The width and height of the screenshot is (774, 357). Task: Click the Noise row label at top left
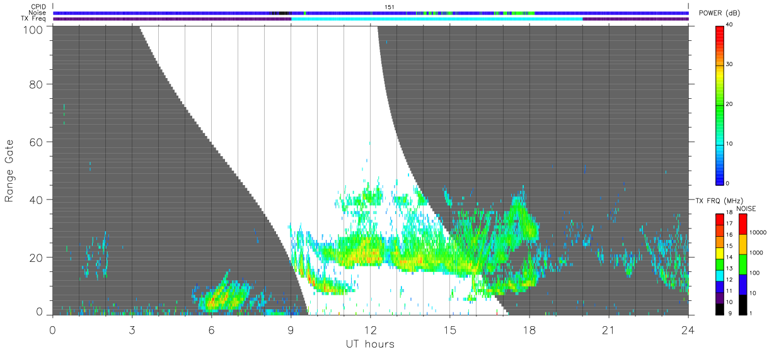pos(38,13)
